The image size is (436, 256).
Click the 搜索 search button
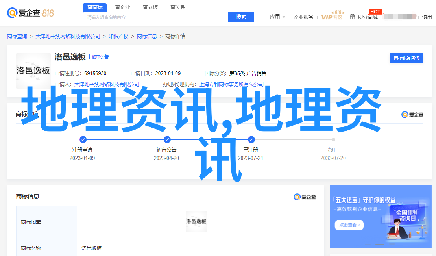click(241, 17)
